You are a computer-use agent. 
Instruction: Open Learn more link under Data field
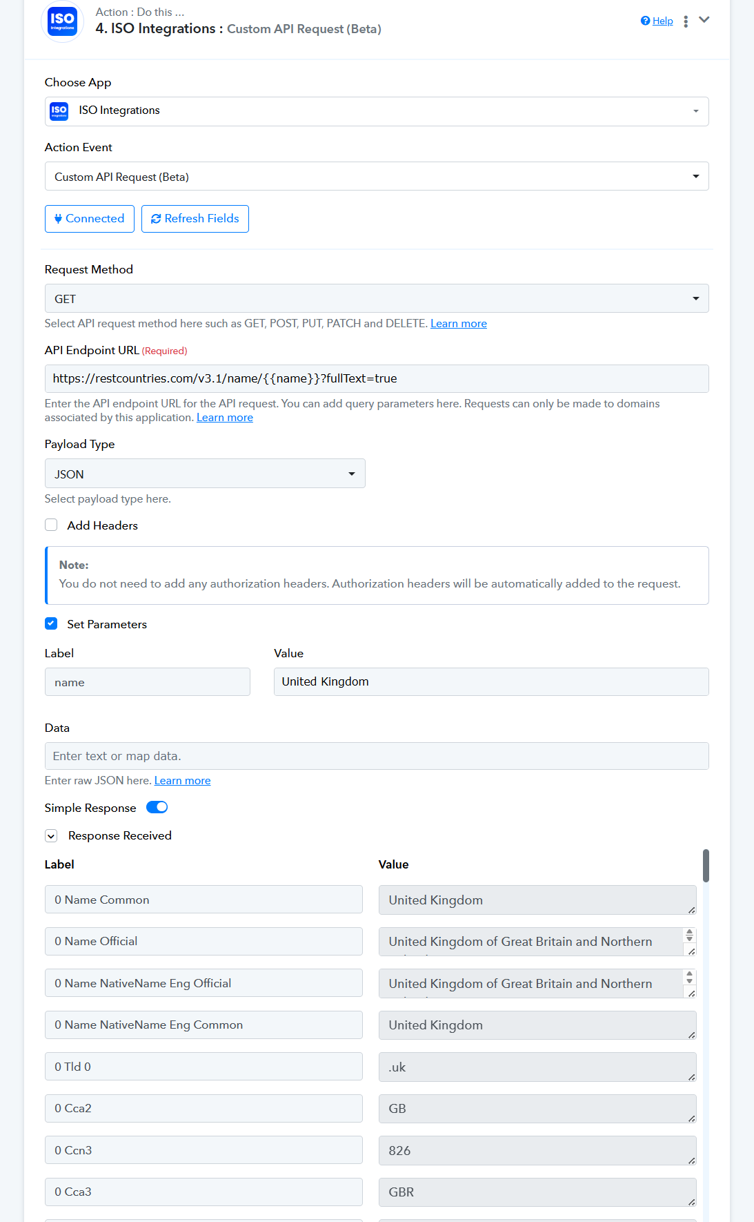coord(183,781)
